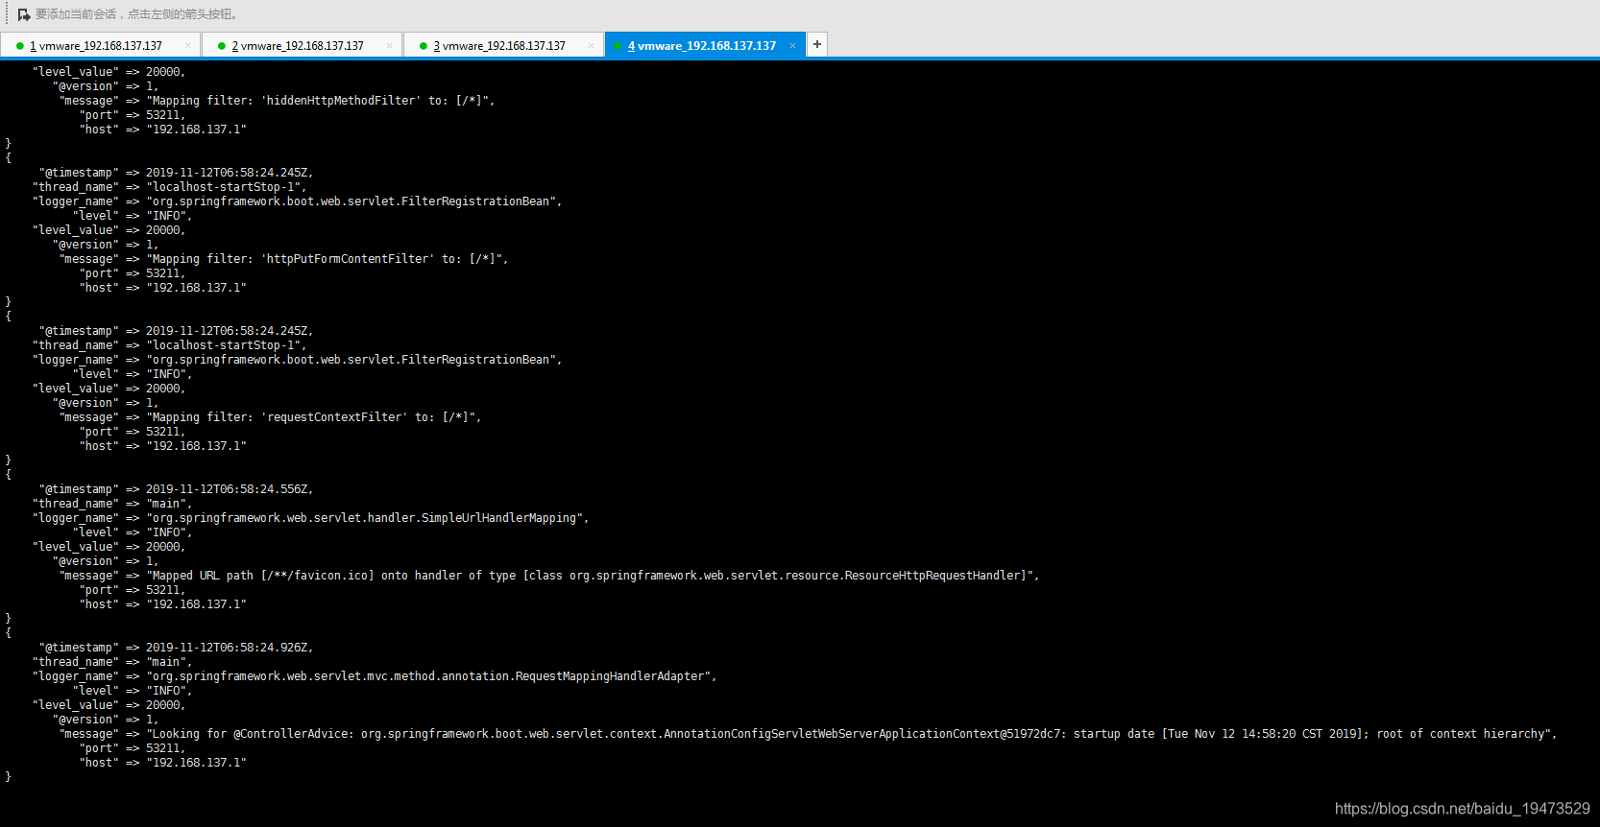The image size is (1600, 827).
Task: Click the 'hiddenHttpMethodFilter' message line
Action: point(278,101)
